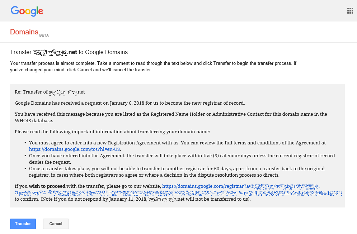Click 'Please read the following important information' line

point(112,132)
